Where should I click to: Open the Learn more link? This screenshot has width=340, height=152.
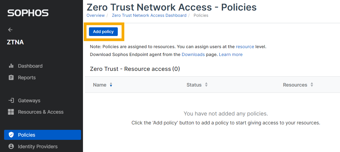click(x=231, y=54)
